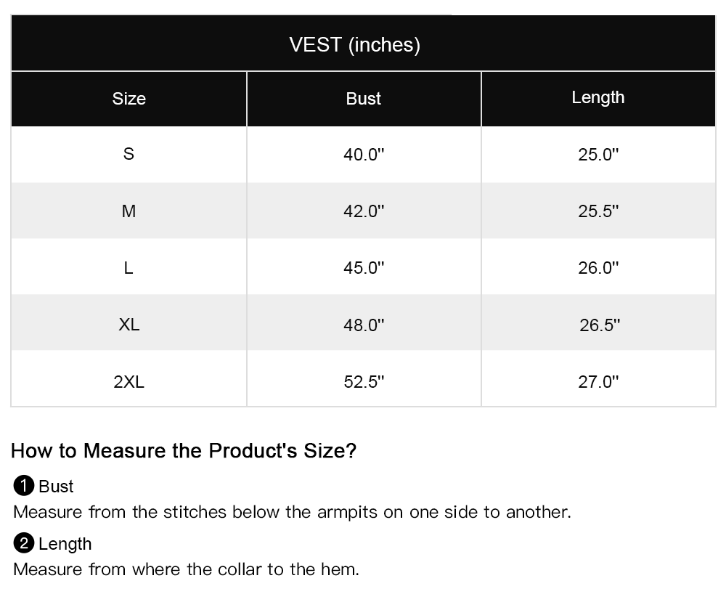Click the numbered 2 Length circle icon

coord(24,543)
